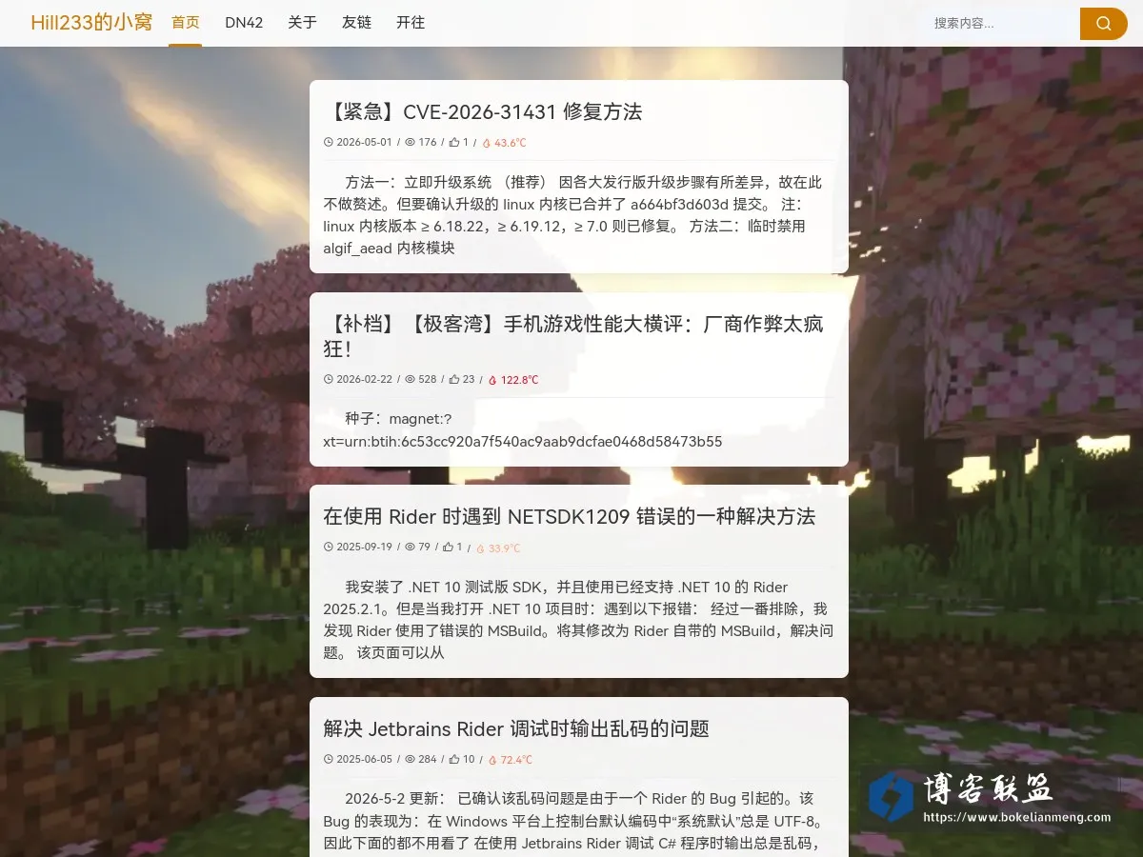The image size is (1143, 857).
Task: Click the 2025-09-19 date text
Action: tap(364, 548)
